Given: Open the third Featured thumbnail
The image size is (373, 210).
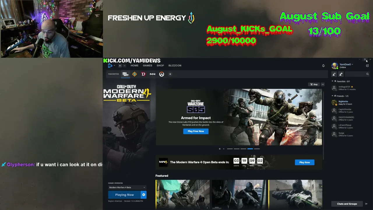Looking at the screenshot, I should (x=295, y=195).
